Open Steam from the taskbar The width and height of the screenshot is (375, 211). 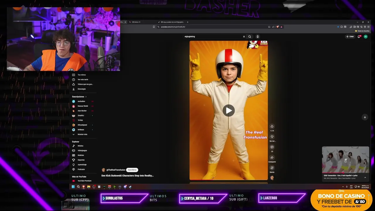(x=130, y=187)
